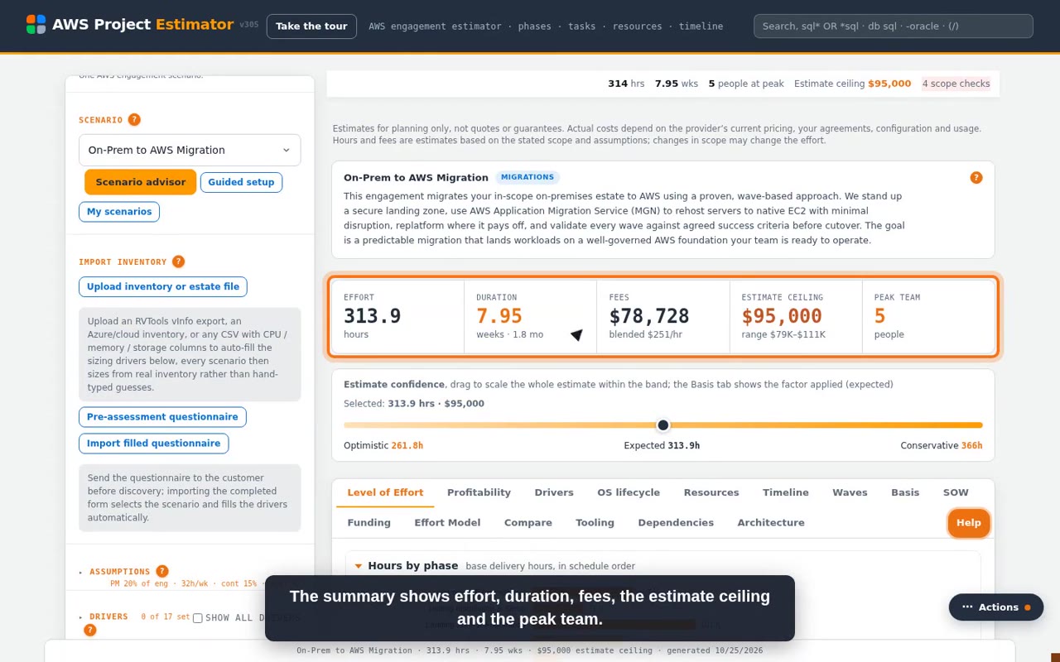Toggle the Show All Drivers checkbox
The height and width of the screenshot is (662, 1060).
coord(197,618)
